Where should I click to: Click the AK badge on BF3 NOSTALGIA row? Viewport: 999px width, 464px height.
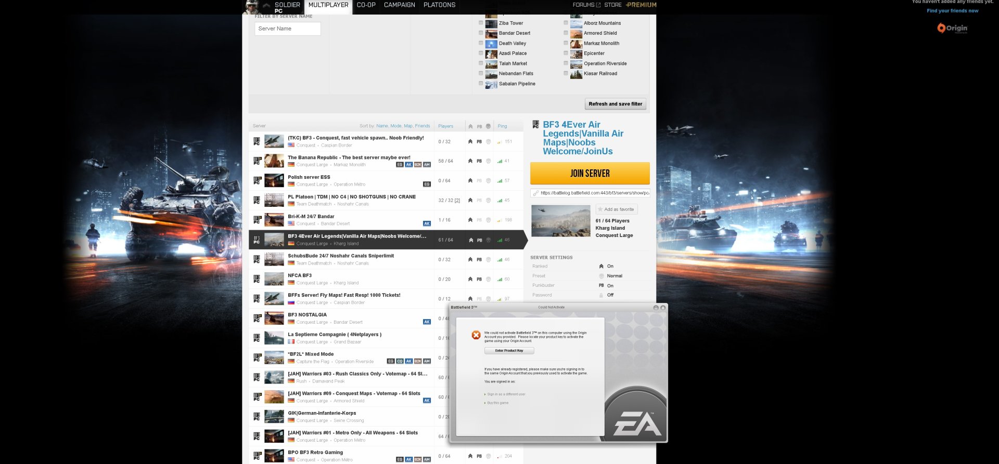427,322
